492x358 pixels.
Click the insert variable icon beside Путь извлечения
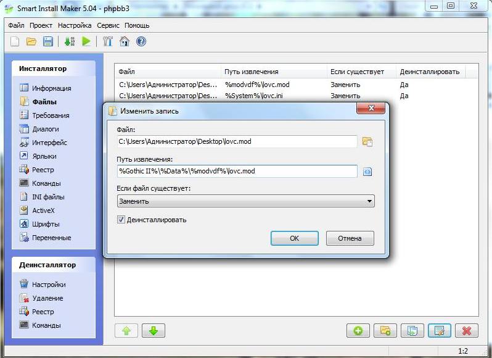tap(367, 172)
